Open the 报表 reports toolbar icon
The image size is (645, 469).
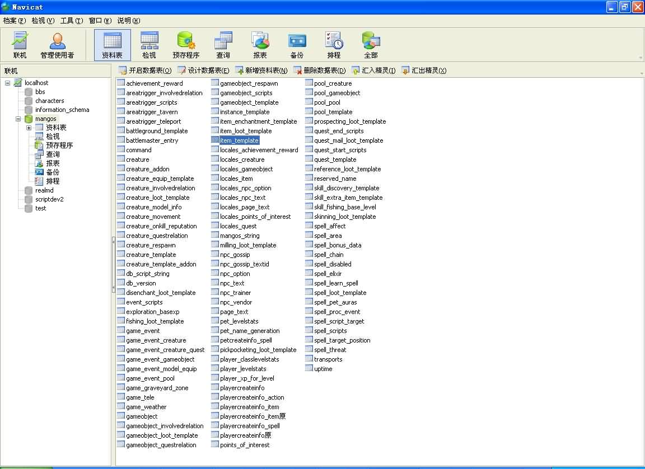tap(260, 45)
